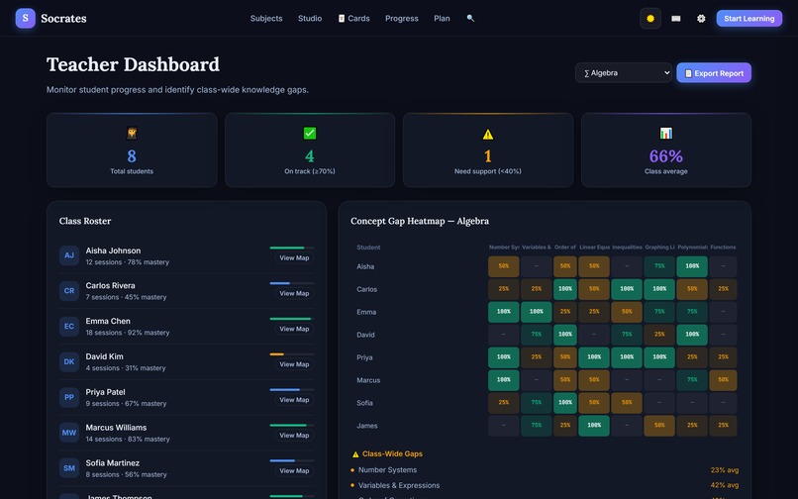Click James's Linear Equations 100% cell
798x499 pixels.
[x=594, y=425]
